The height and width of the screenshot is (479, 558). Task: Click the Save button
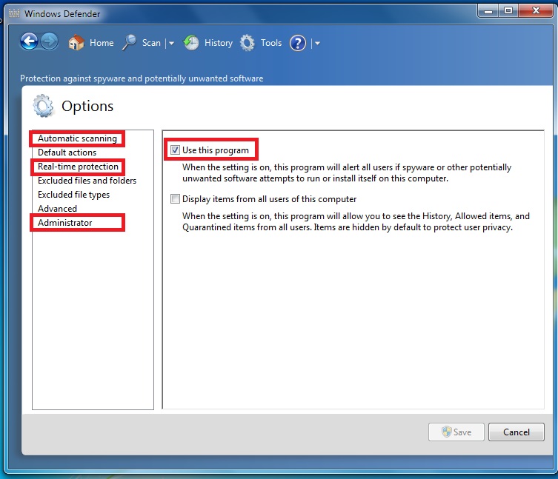pos(456,432)
